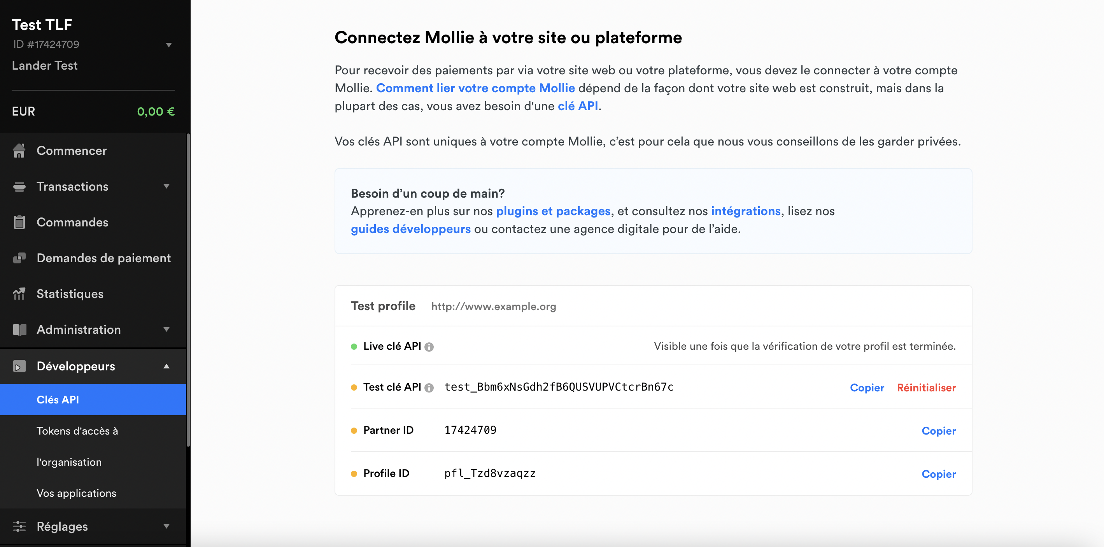Open Vos applications in the sidebar
This screenshot has width=1104, height=547.
tap(76, 493)
